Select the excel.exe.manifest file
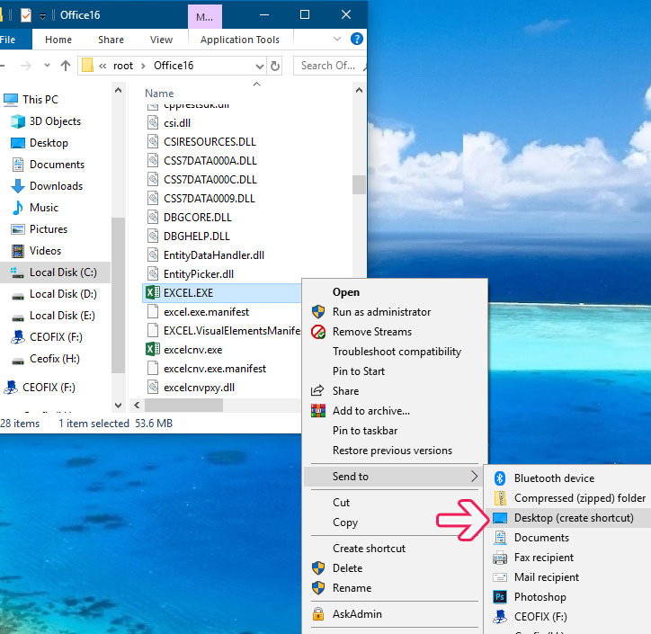 206,312
